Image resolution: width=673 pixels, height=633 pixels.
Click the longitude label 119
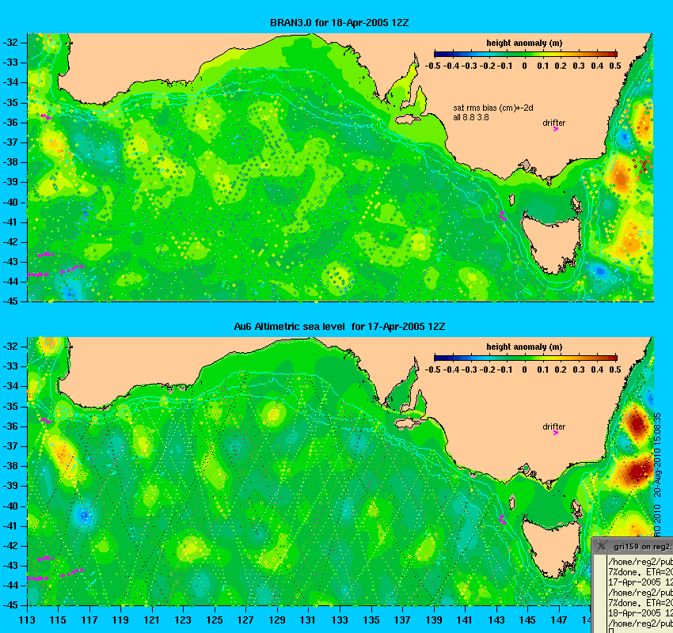[120, 620]
